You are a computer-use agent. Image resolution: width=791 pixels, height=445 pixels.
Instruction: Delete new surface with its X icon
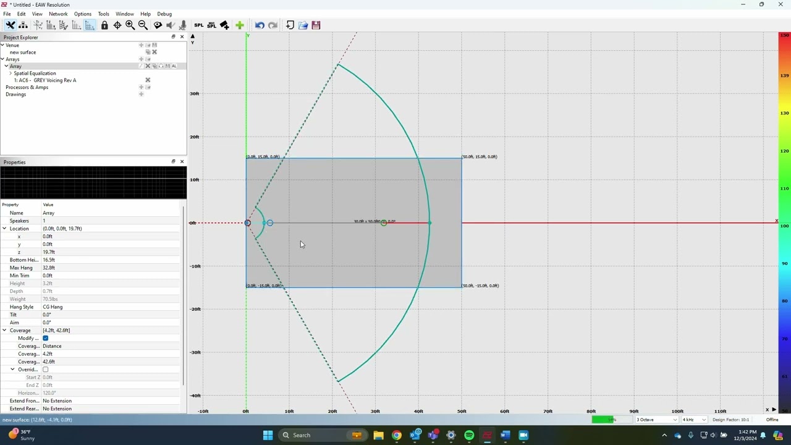154,52
